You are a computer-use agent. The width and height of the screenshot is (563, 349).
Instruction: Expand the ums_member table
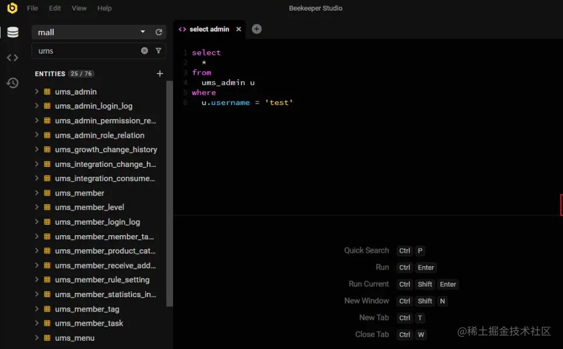coord(37,193)
